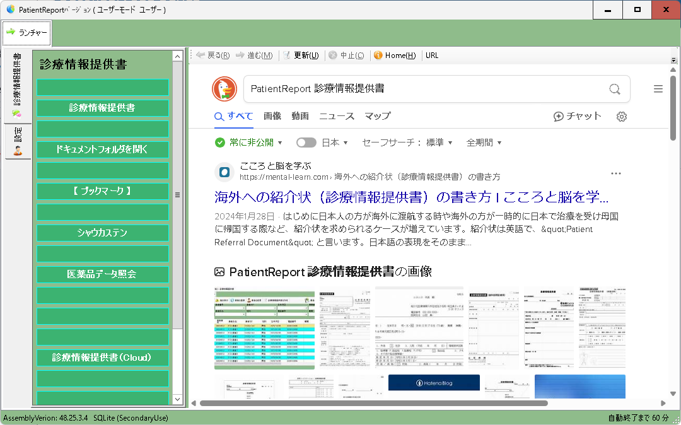Open the セーフサーチ 標準 dropdown
The height and width of the screenshot is (425, 681).
click(x=433, y=143)
